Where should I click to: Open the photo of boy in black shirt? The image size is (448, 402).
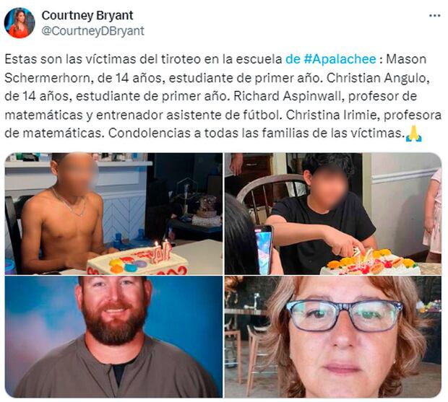pyautogui.click(x=333, y=214)
